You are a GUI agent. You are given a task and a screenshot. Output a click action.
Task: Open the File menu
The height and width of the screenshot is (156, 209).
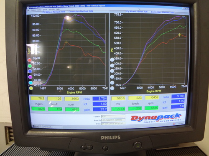click(x=28, y=10)
